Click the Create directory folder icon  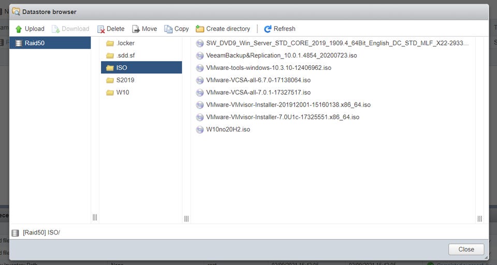200,29
